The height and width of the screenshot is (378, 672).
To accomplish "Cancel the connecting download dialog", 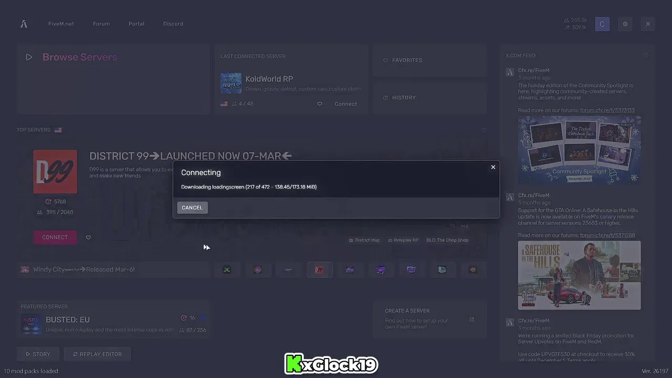I will (192, 208).
